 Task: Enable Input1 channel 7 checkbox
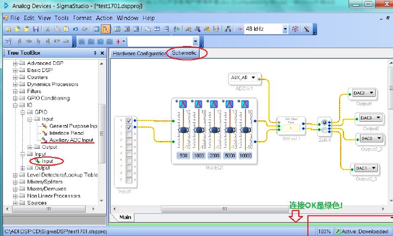129,167
